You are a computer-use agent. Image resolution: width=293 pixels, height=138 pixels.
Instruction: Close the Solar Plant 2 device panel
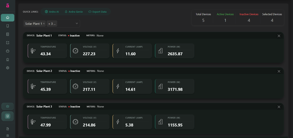(279, 71)
